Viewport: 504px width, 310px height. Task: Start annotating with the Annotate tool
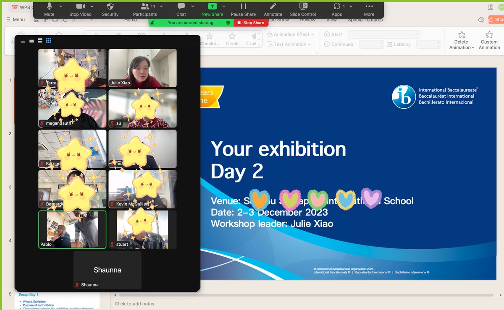273,9
